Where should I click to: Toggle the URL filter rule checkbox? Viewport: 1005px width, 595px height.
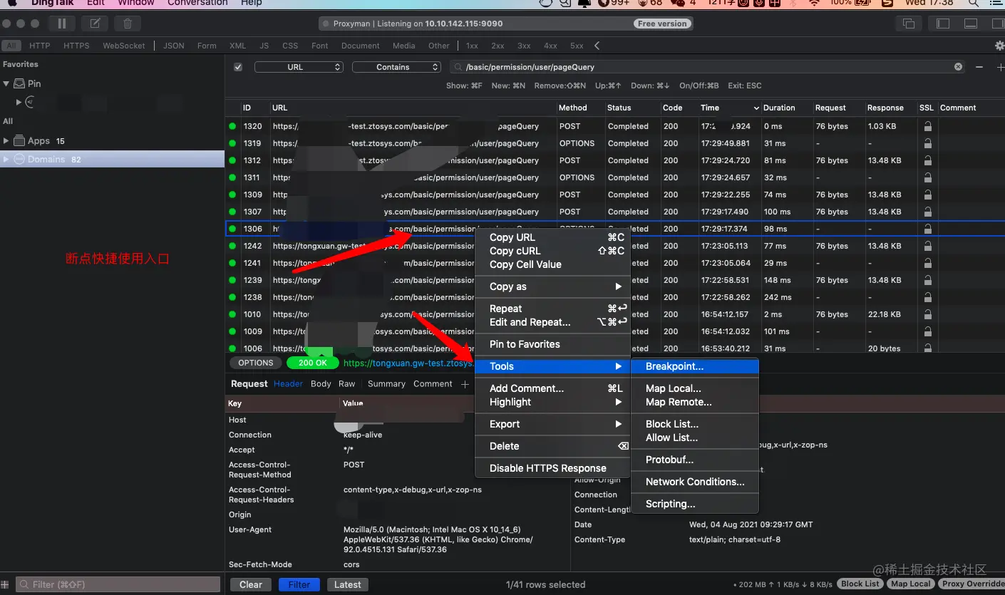[x=238, y=67]
